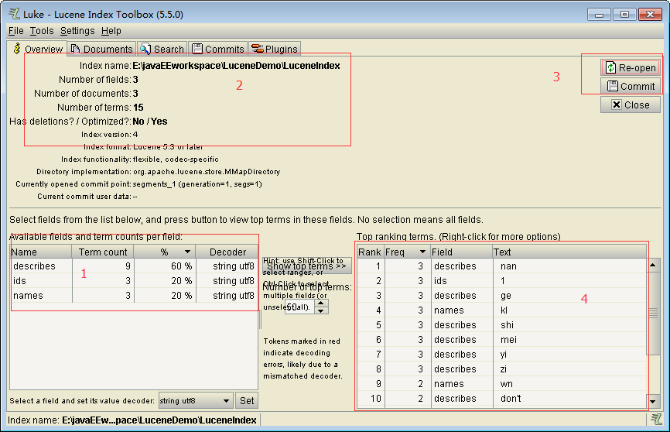Viewport: 670px width, 432px height.
Task: Select the term row with text nan
Action: click(x=508, y=266)
